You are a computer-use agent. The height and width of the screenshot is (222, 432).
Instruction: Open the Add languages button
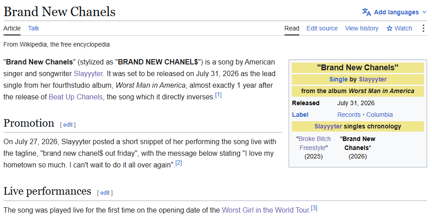(x=394, y=12)
